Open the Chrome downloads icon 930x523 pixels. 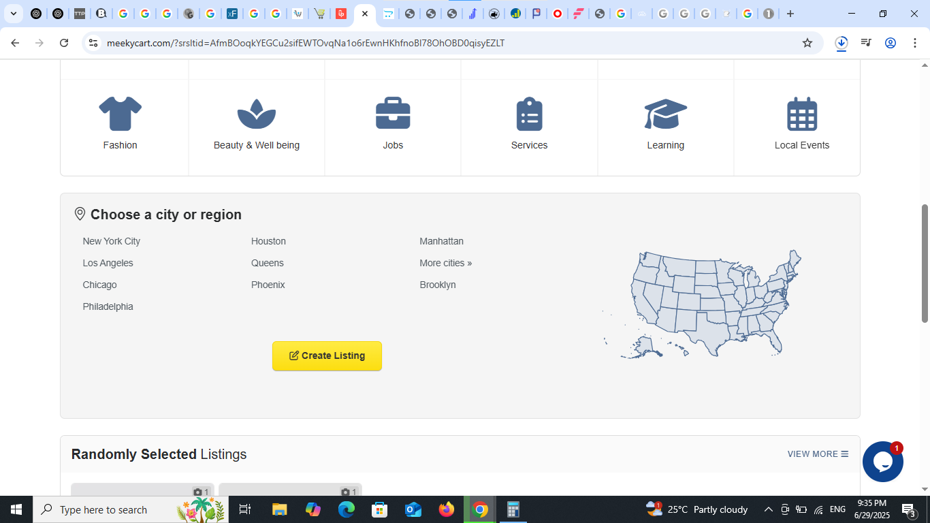[x=841, y=43]
